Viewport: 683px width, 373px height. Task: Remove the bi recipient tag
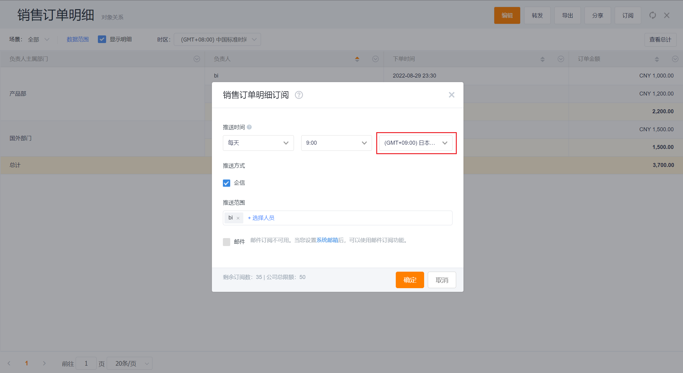238,218
